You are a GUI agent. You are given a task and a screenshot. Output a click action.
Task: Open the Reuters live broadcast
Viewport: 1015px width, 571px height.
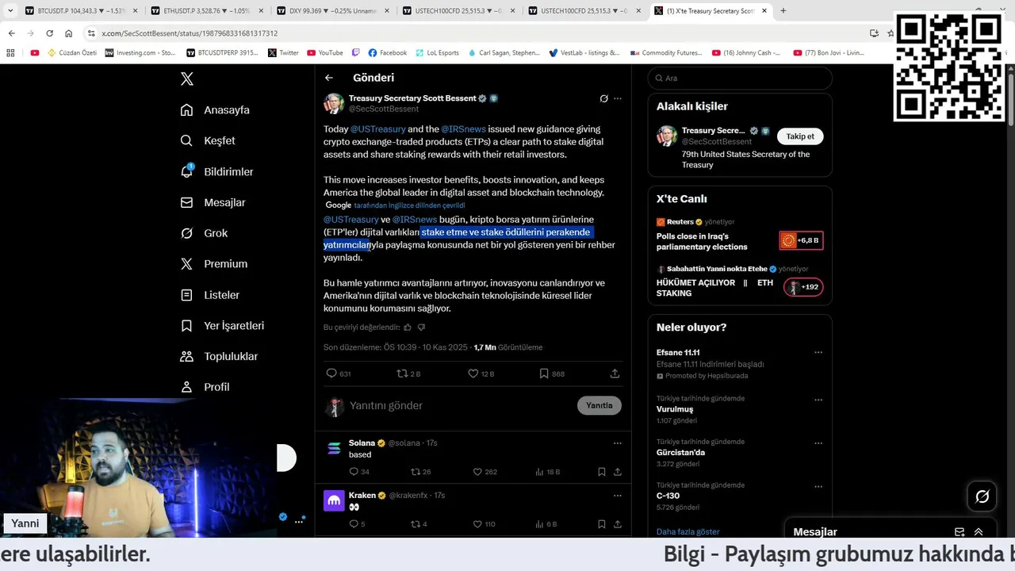(x=739, y=236)
